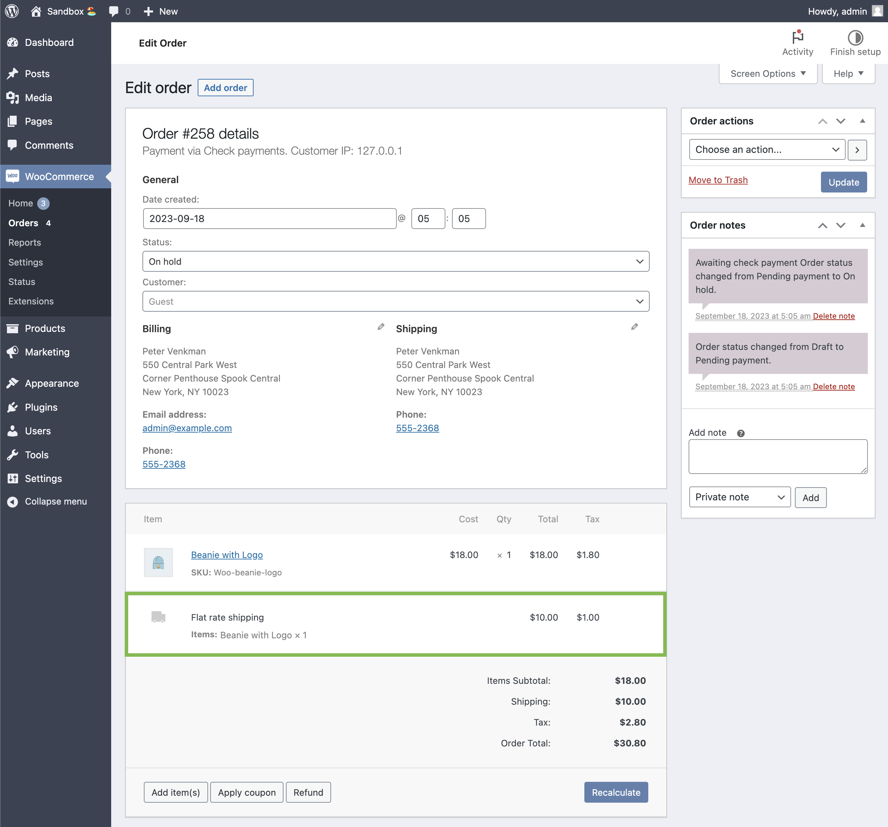Click the Move to Trash link
Image resolution: width=888 pixels, height=827 pixels.
[718, 180]
